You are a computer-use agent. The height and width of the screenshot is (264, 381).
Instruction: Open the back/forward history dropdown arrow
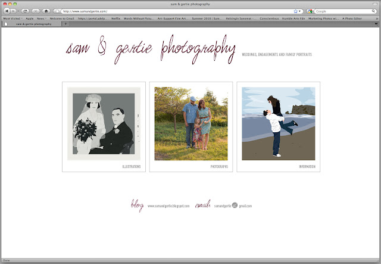(18, 11)
